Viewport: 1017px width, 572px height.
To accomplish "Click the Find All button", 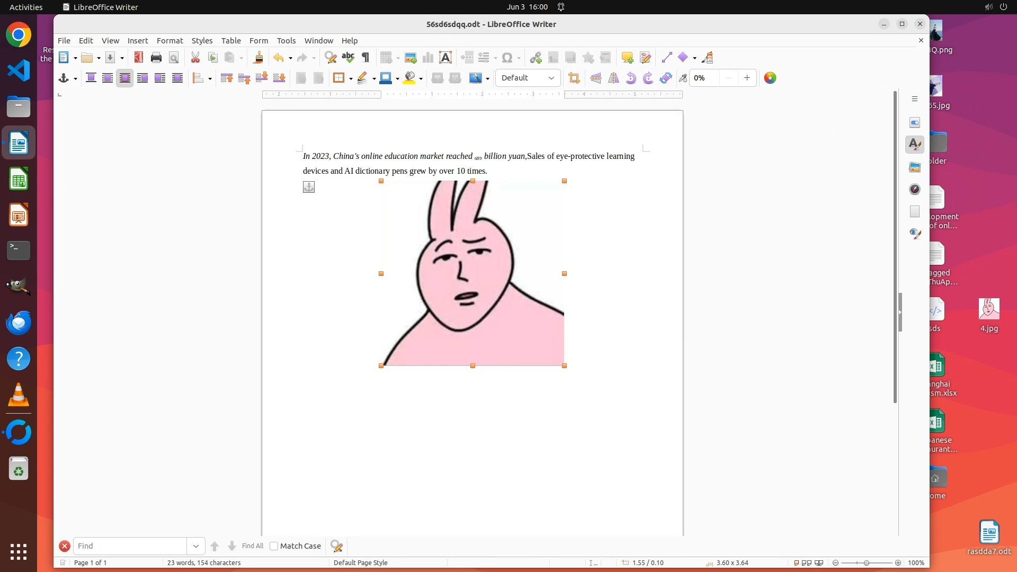I will point(252,546).
